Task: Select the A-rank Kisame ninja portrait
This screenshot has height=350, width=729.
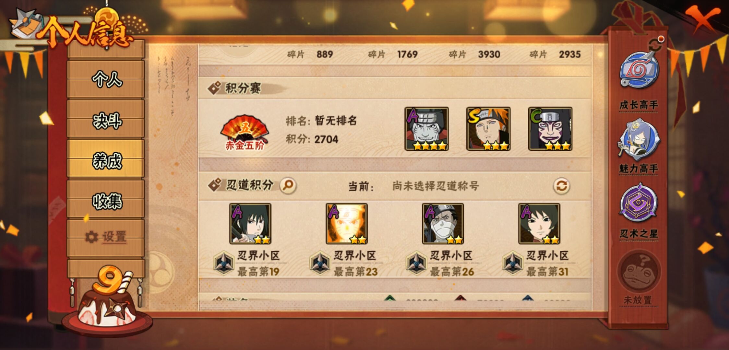Action: (427, 129)
